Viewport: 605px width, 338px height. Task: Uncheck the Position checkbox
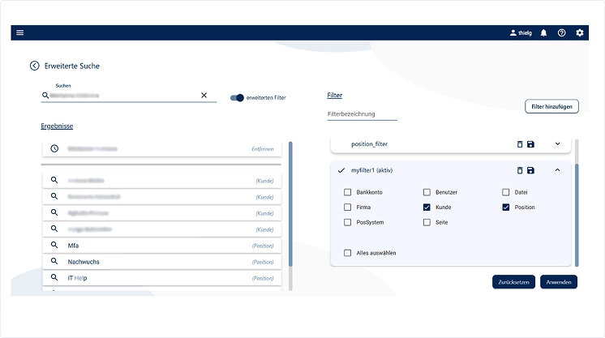pos(506,208)
